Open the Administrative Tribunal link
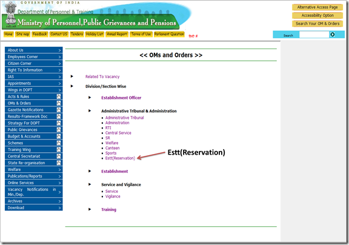349x245 pixels. tap(124, 118)
